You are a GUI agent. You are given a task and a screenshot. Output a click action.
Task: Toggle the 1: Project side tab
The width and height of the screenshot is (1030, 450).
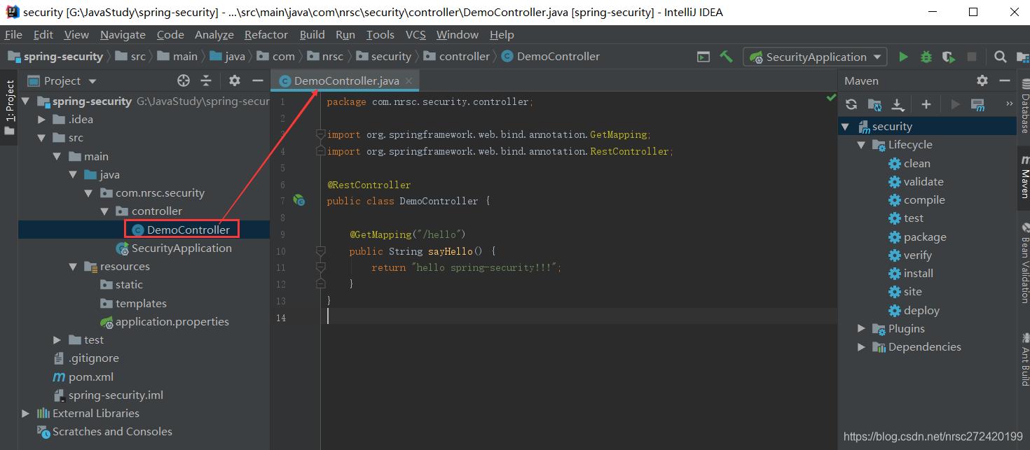pyautogui.click(x=9, y=107)
